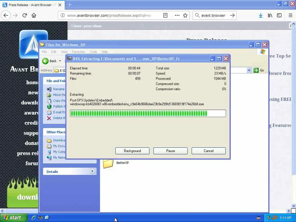
Task: Toggle the browser sidebar view
Action: [x=279, y=16]
